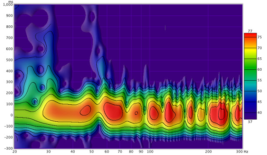Select the 500 label on the time axis
The image size is (267, 155).
(10, 60)
